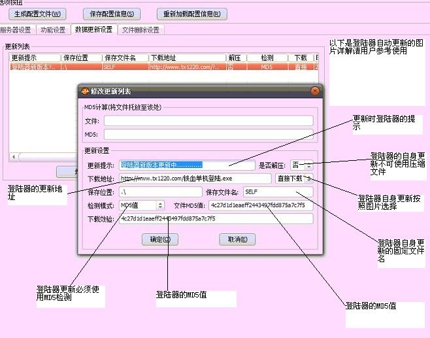Image resolution: width=430 pixels, height=338 pixels.
Task: Click the 文件MD5值 input field
Action: [x=261, y=205]
